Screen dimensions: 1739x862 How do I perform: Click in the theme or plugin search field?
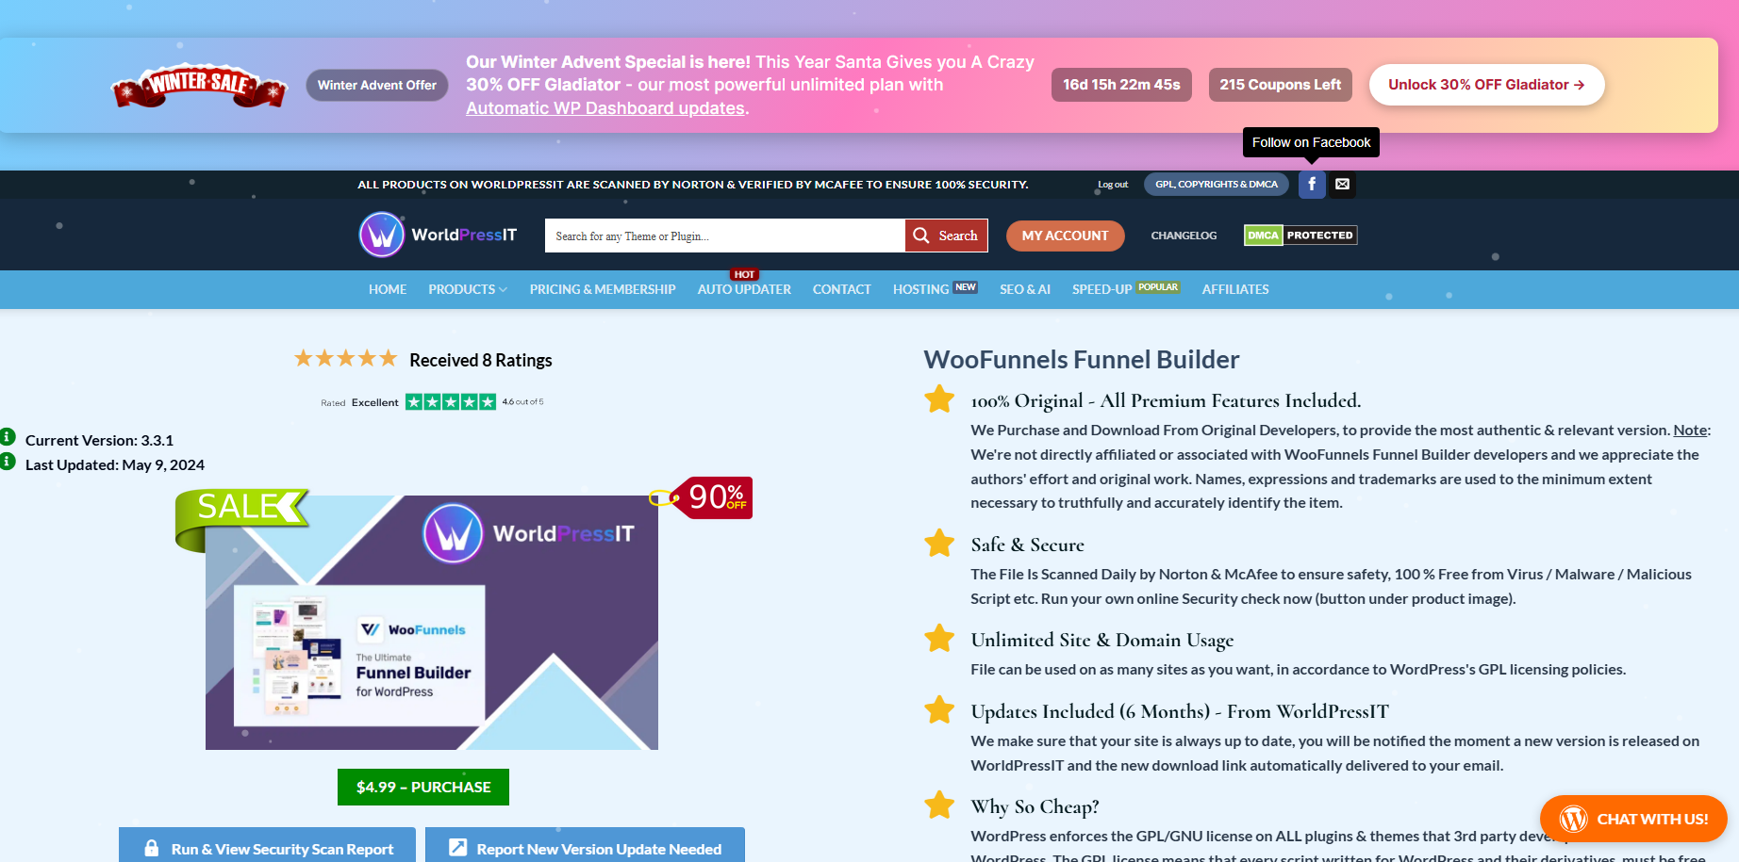click(x=723, y=236)
